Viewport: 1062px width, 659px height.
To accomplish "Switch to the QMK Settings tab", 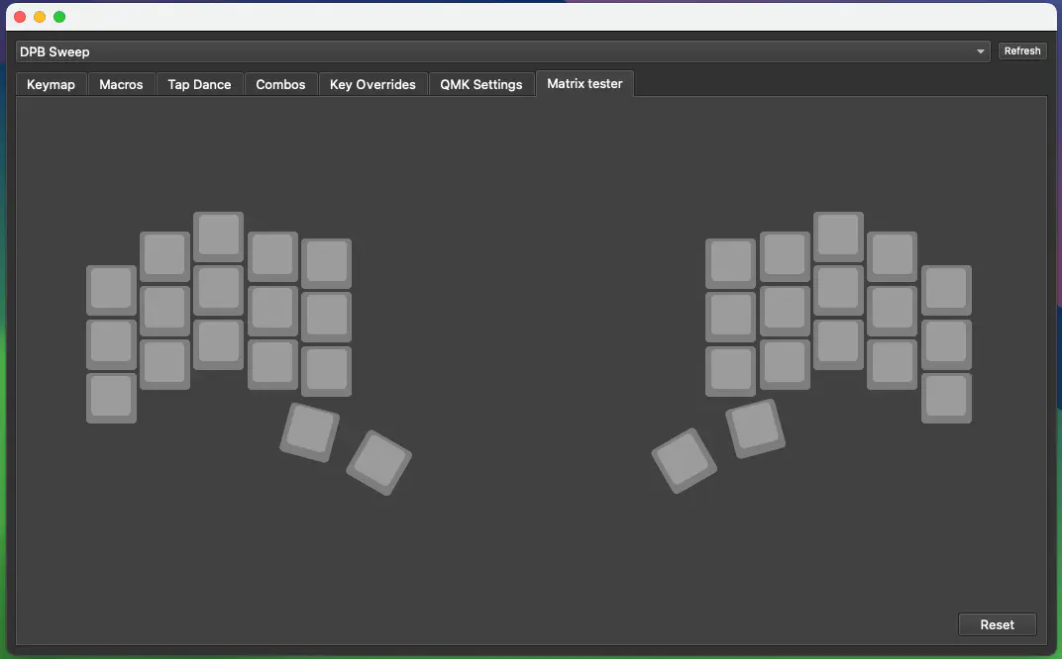I will coord(480,85).
